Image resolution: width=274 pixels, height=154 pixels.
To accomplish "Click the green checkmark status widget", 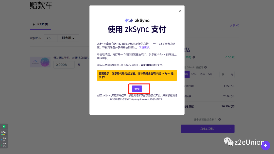I will click(x=4, y=126).
